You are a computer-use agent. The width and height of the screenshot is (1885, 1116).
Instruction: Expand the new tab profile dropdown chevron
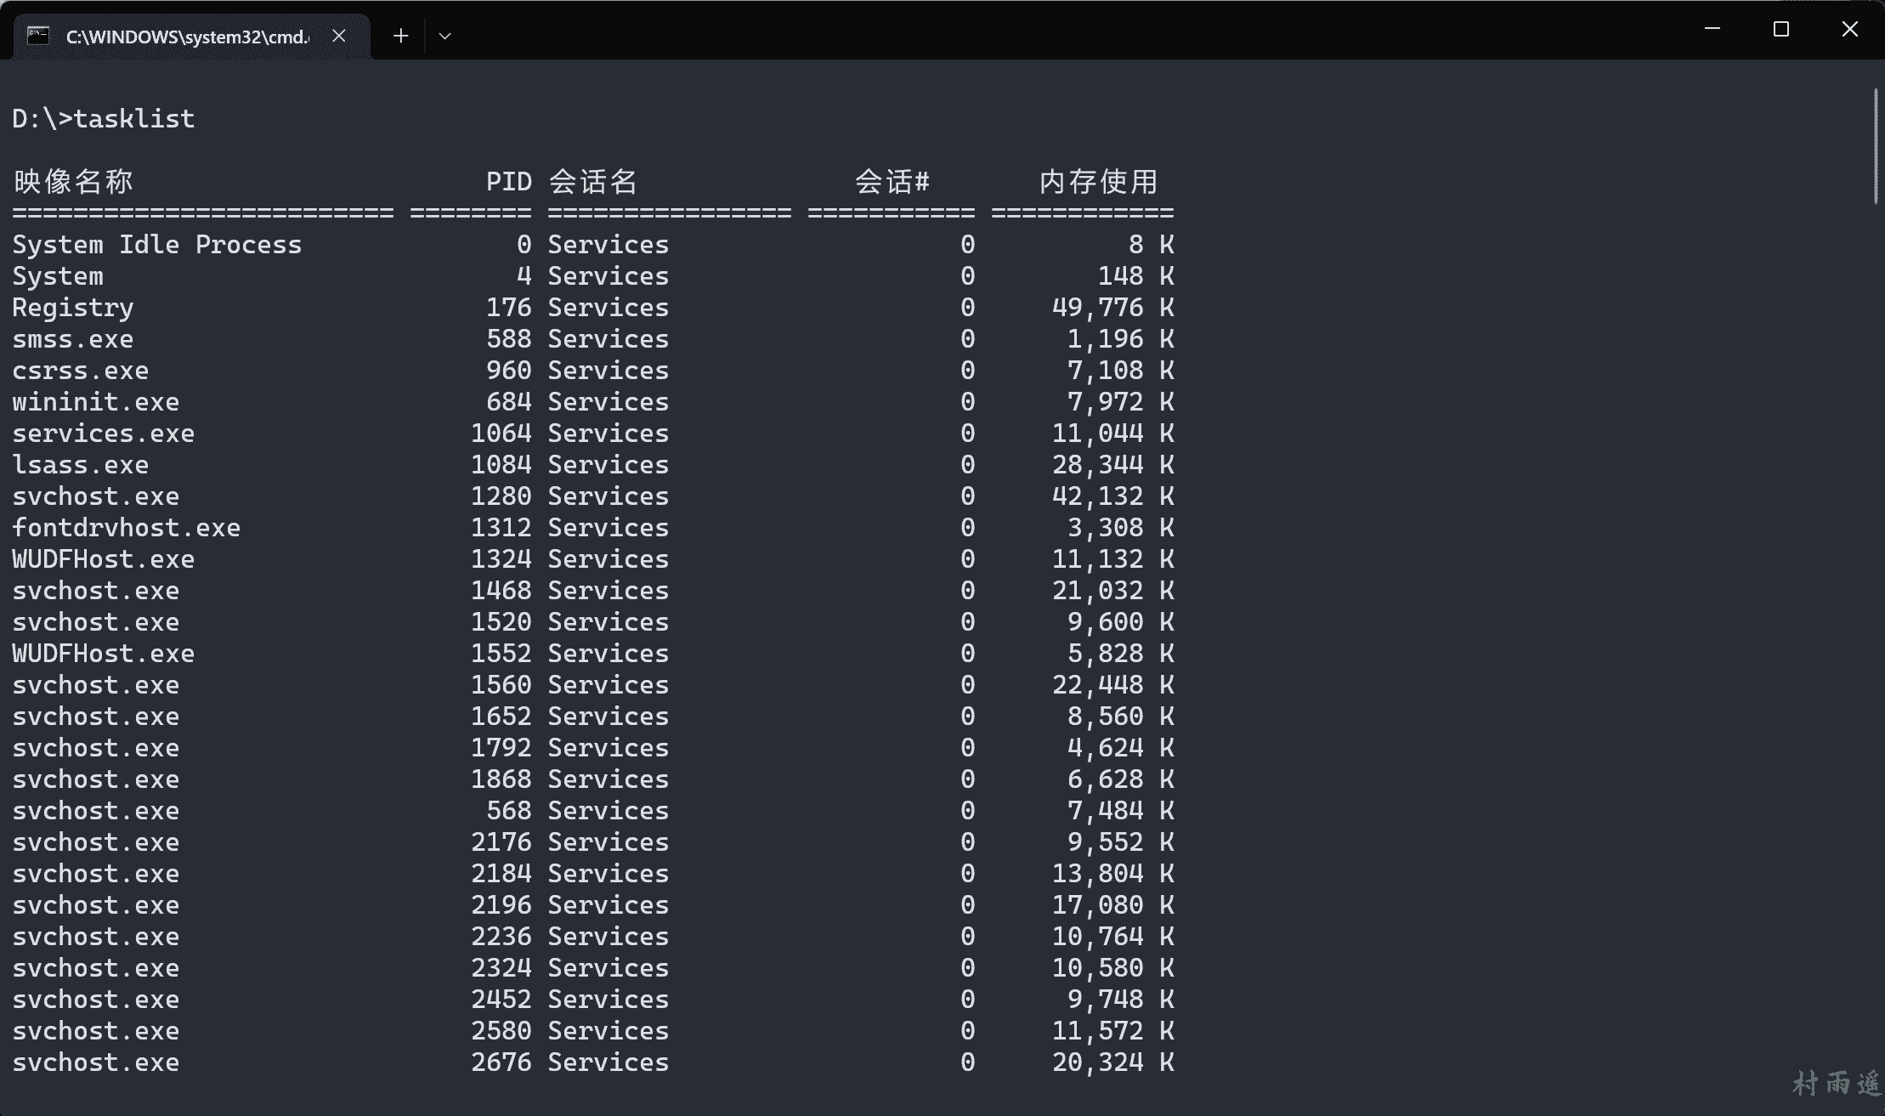click(444, 36)
